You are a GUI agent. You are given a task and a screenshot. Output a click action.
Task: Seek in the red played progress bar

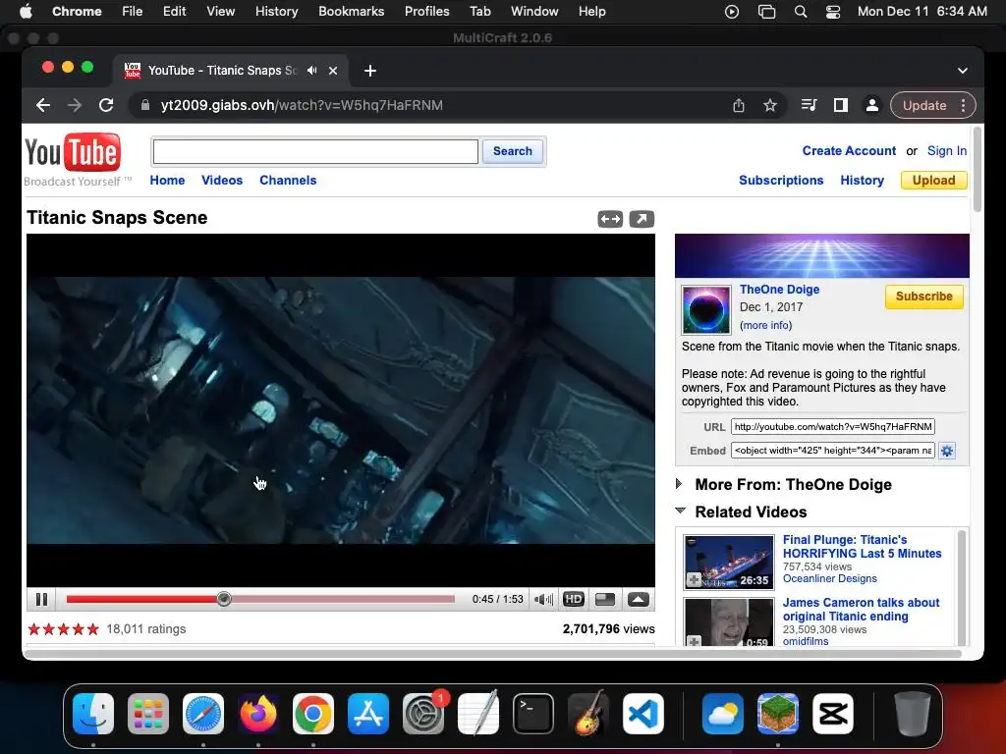[141, 599]
